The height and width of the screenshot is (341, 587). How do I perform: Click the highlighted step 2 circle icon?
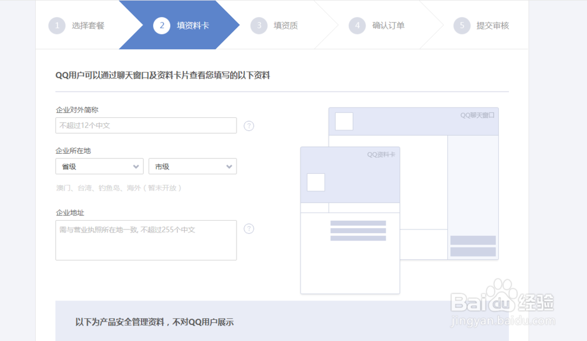pos(161,25)
